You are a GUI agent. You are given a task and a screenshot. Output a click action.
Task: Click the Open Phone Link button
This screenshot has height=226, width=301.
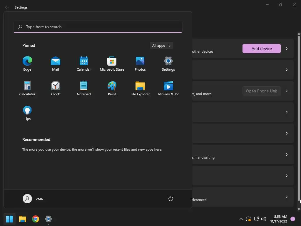pyautogui.click(x=261, y=91)
